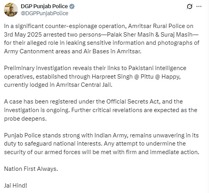Image resolution: width=210 pixels, height=193 pixels.
Task: Click the words 'Official Secrets Act'
Action: pyautogui.click(x=133, y=102)
